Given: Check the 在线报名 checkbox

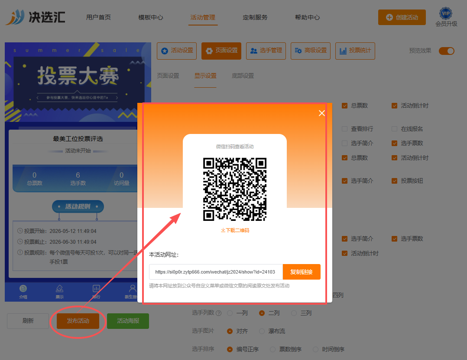Looking at the screenshot, I should click(394, 129).
